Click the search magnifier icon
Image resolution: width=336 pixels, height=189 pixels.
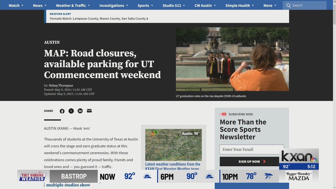click(288, 5)
